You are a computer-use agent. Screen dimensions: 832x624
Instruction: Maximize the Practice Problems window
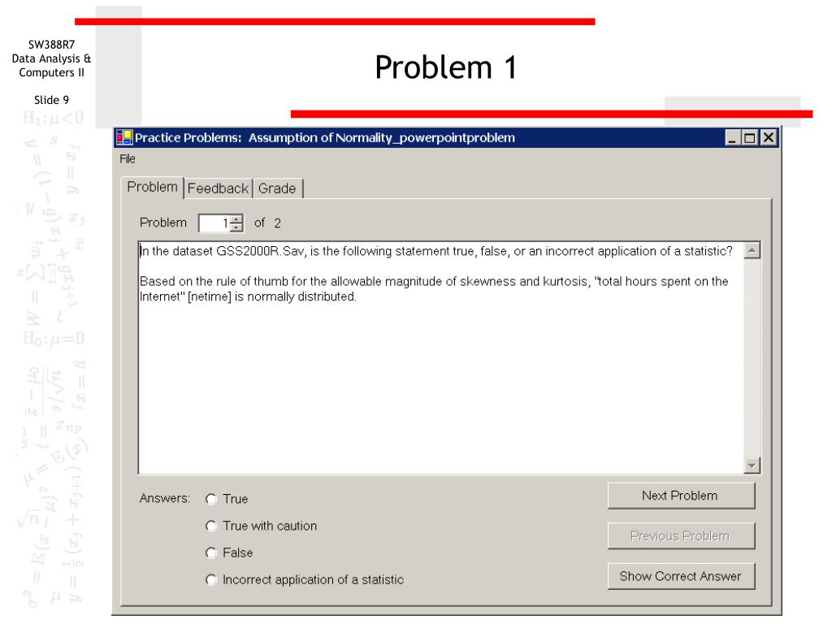click(x=750, y=138)
